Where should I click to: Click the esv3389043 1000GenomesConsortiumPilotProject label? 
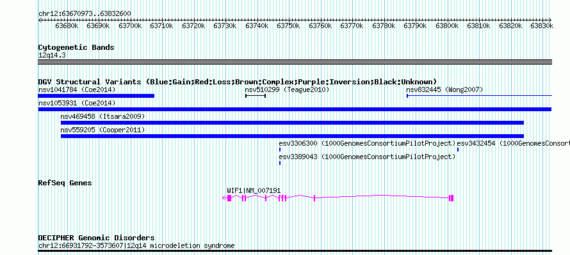367,157
